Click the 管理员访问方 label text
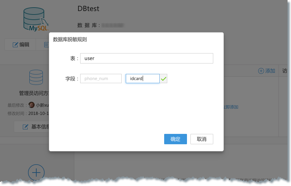Image resolution: width=291 pixels, height=186 pixels. pos(34,93)
